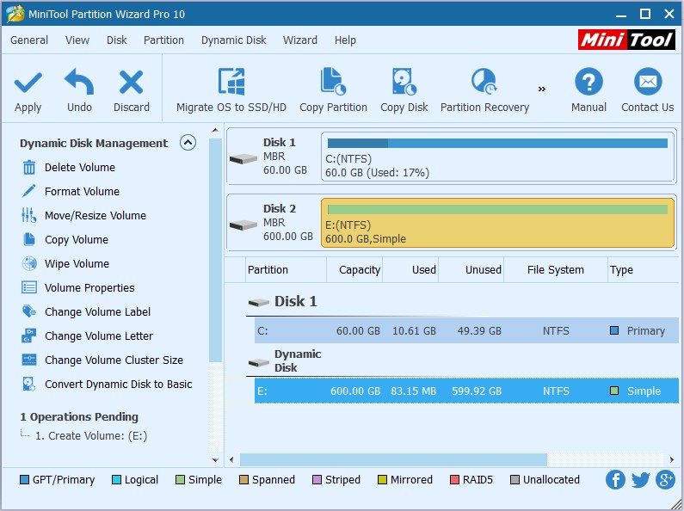Open the Facebook social icon
The width and height of the screenshot is (684, 511).
[x=615, y=480]
